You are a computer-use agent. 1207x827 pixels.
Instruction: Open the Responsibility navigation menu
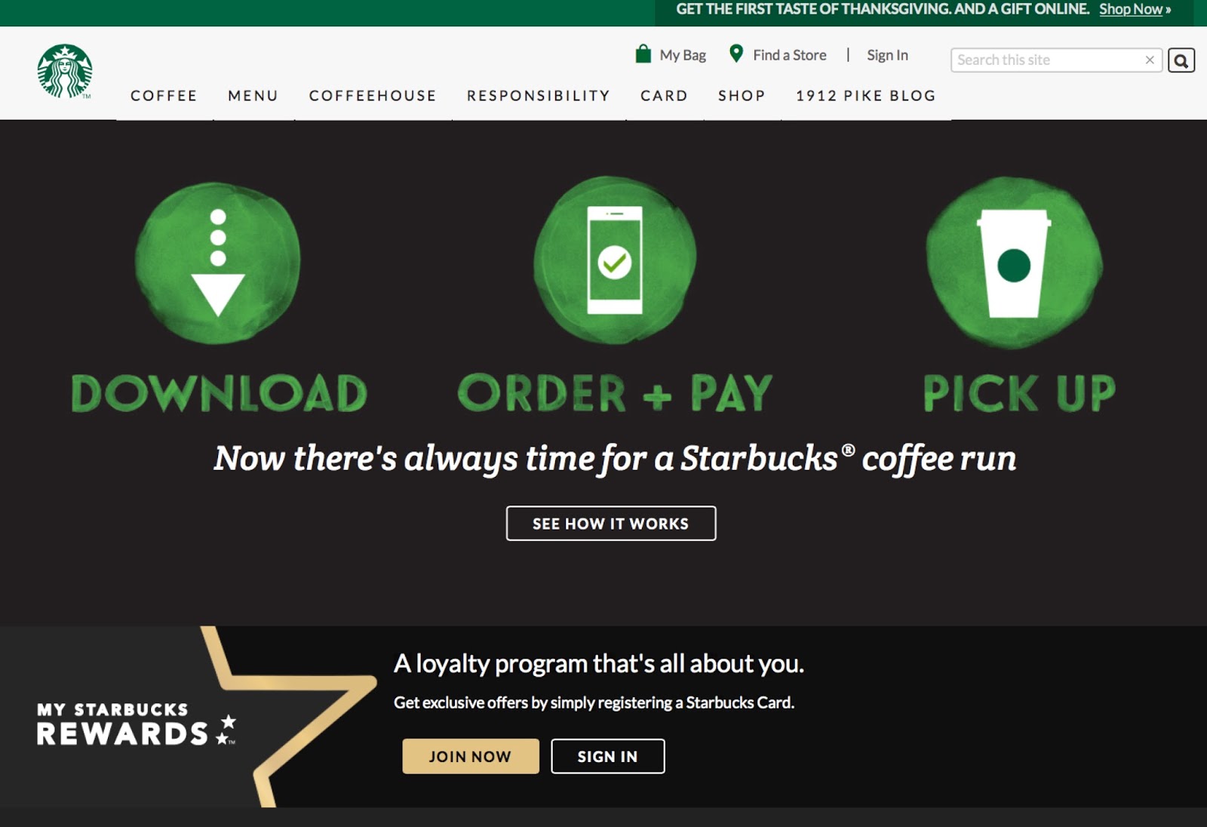point(539,96)
